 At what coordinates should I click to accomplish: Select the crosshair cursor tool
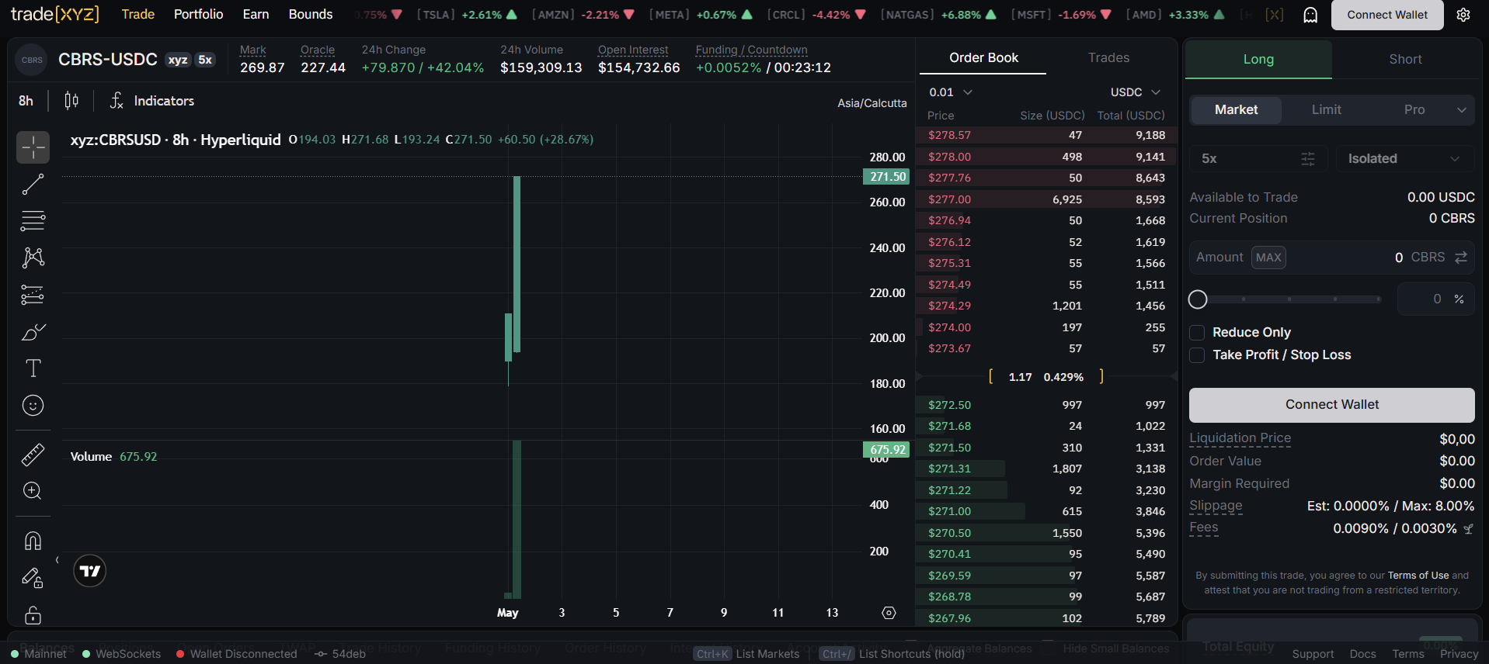tap(33, 147)
